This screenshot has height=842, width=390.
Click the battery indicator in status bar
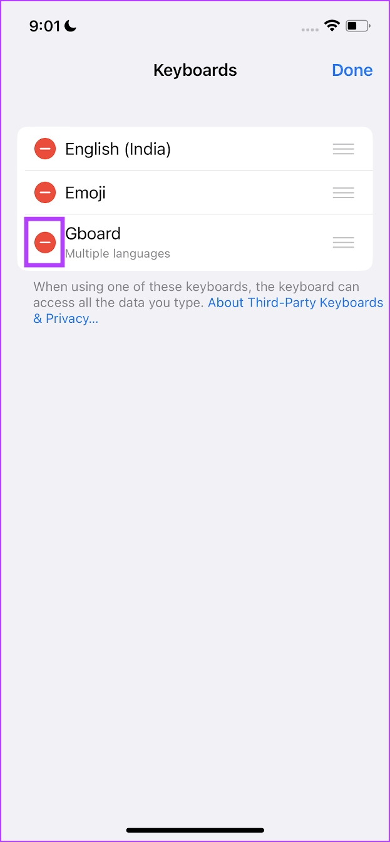358,26
